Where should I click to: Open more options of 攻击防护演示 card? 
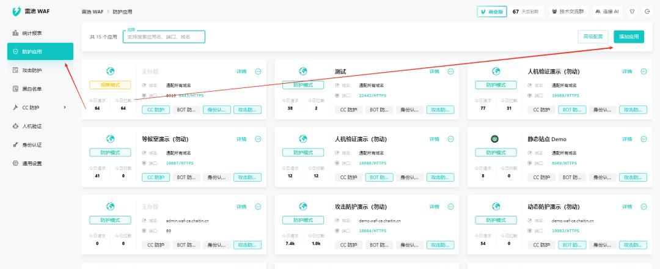[451, 207]
